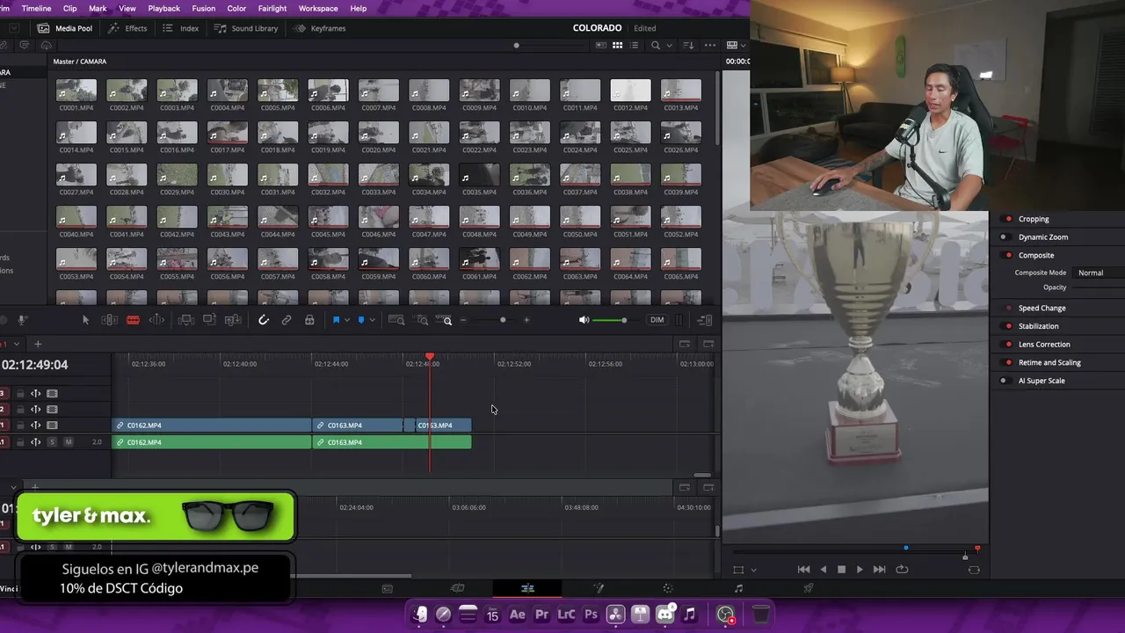
Task: Open the Fairlight menu
Action: pos(272,8)
